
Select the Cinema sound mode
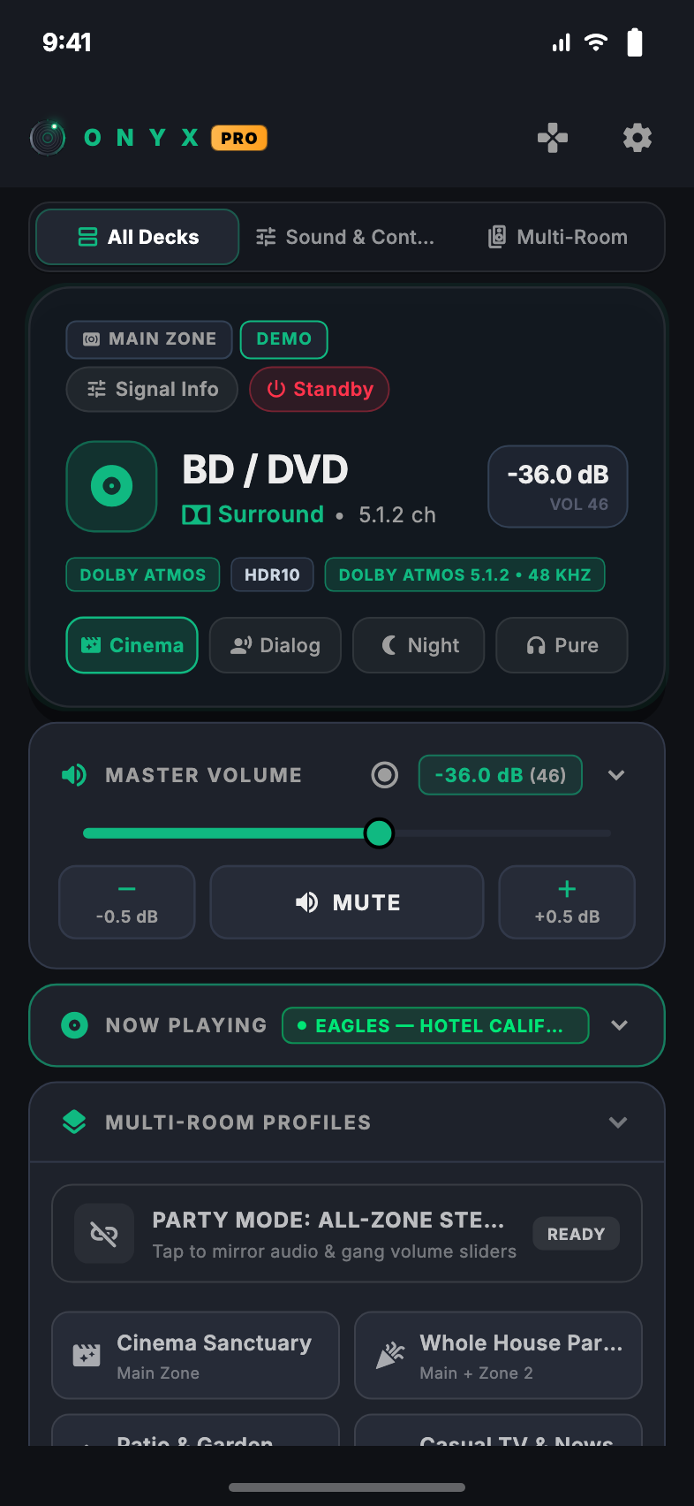(x=132, y=645)
